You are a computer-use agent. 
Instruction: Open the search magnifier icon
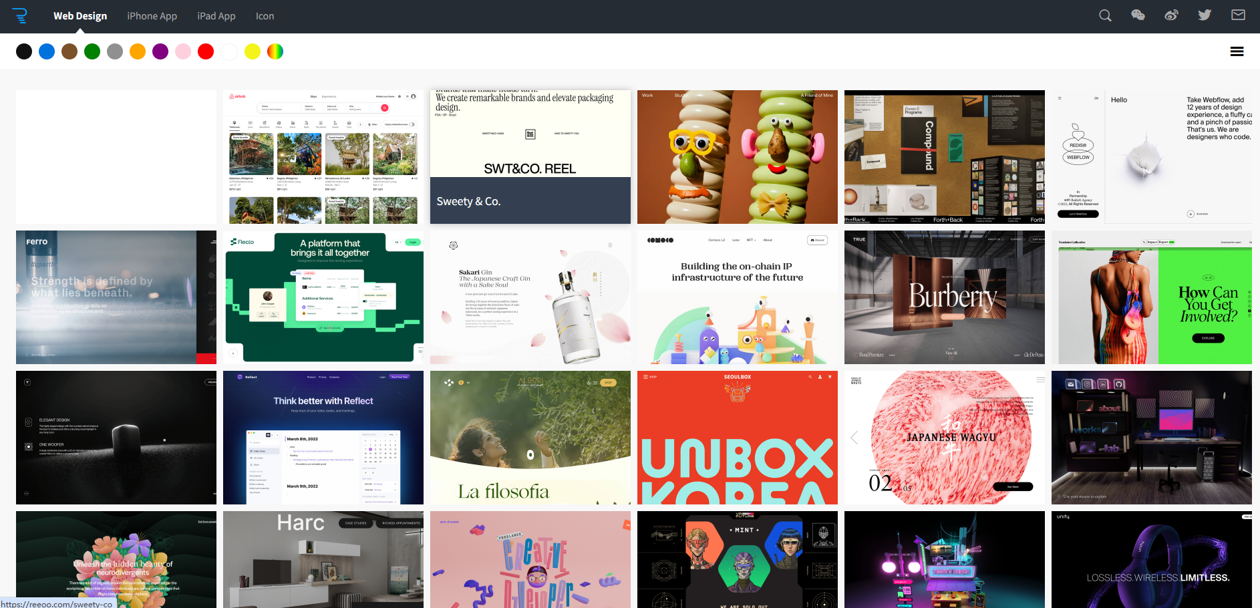[x=1105, y=15]
